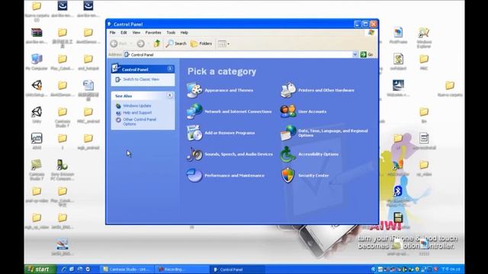Open the Edit menu
The height and width of the screenshot is (274, 488).
pyautogui.click(x=124, y=32)
